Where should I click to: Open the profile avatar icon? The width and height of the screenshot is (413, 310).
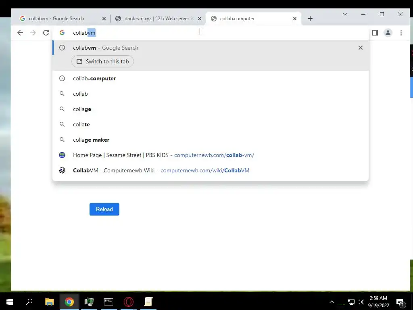pyautogui.click(x=388, y=33)
